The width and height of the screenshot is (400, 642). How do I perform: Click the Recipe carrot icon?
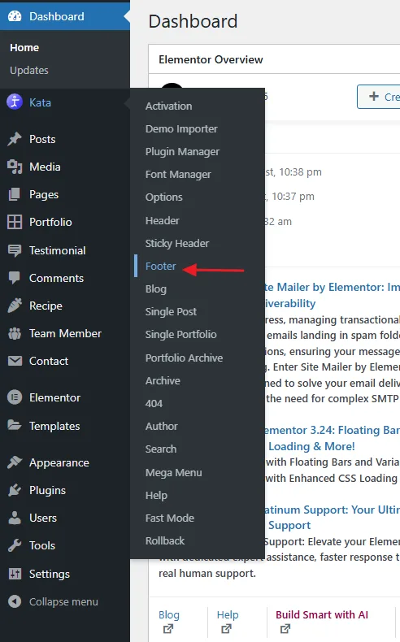pyautogui.click(x=15, y=306)
